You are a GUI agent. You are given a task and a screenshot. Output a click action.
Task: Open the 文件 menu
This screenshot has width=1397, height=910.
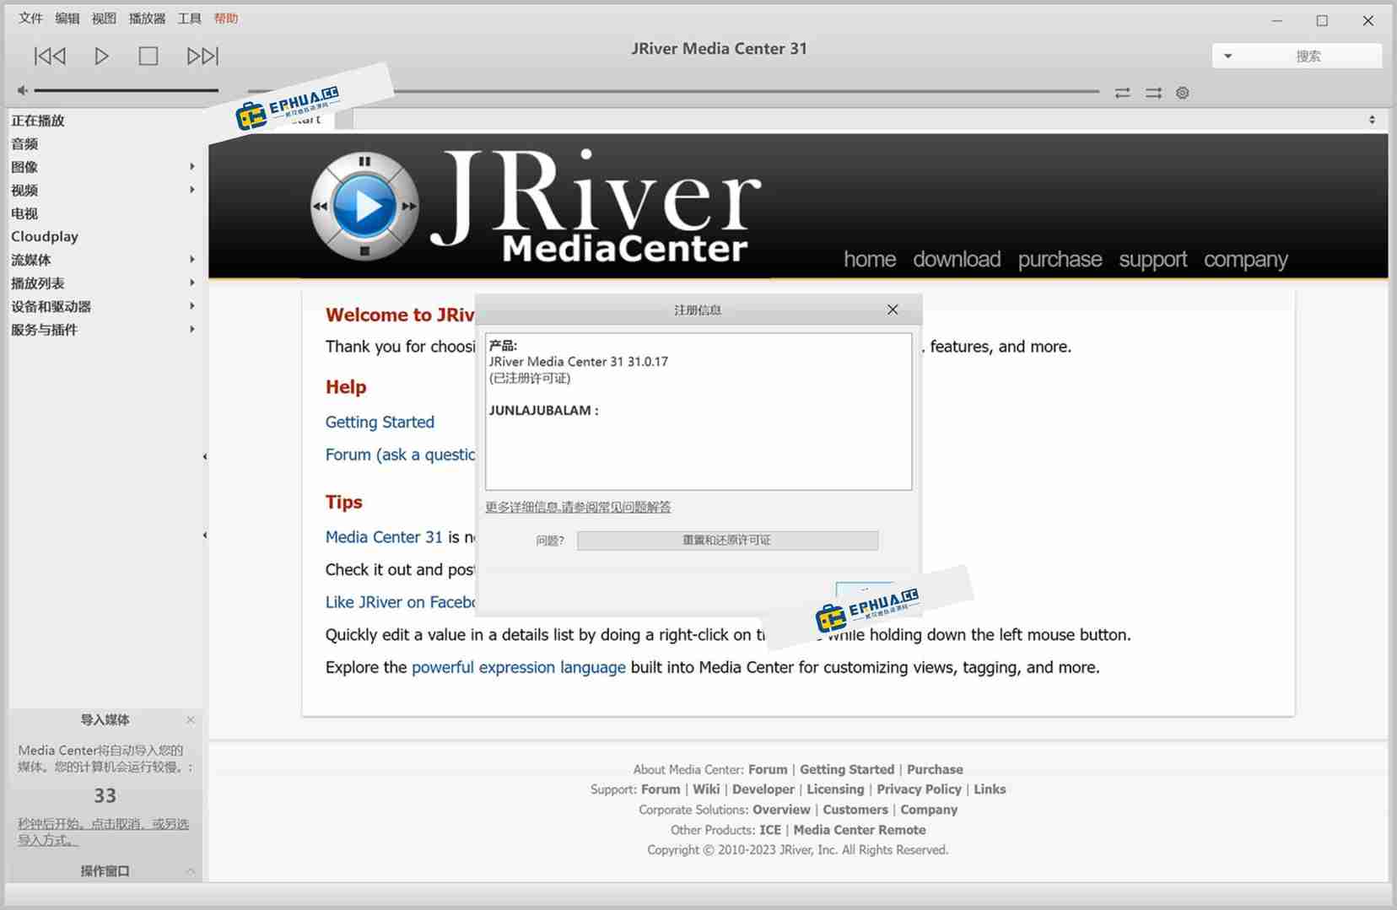click(x=30, y=18)
